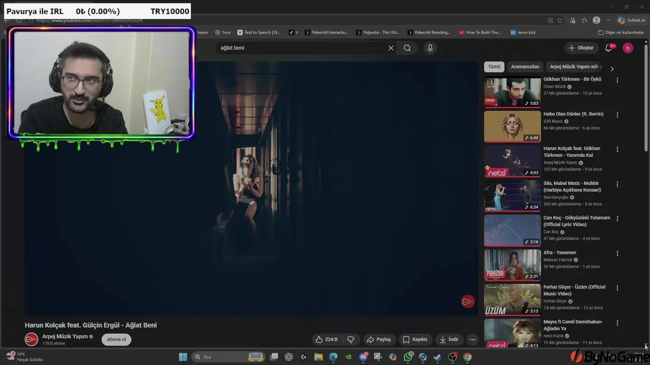Select the Aramanızdan filter chip
This screenshot has height=365, width=650.
point(525,66)
